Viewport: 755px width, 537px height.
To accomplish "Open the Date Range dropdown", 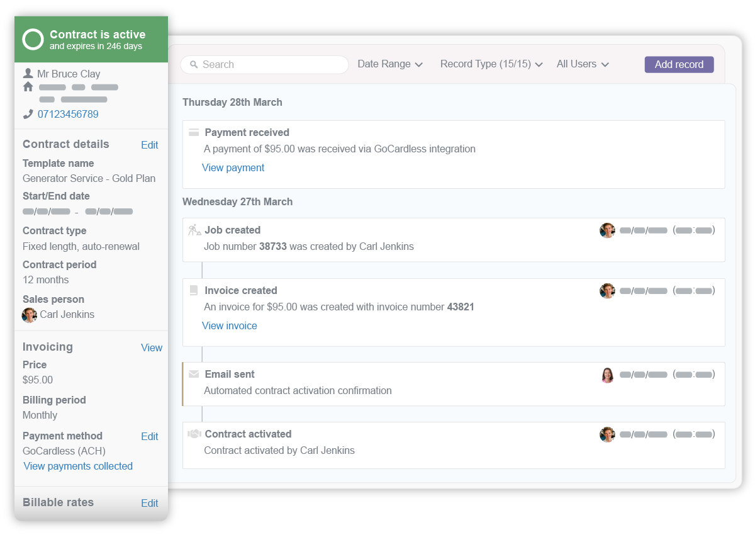I will tap(389, 64).
